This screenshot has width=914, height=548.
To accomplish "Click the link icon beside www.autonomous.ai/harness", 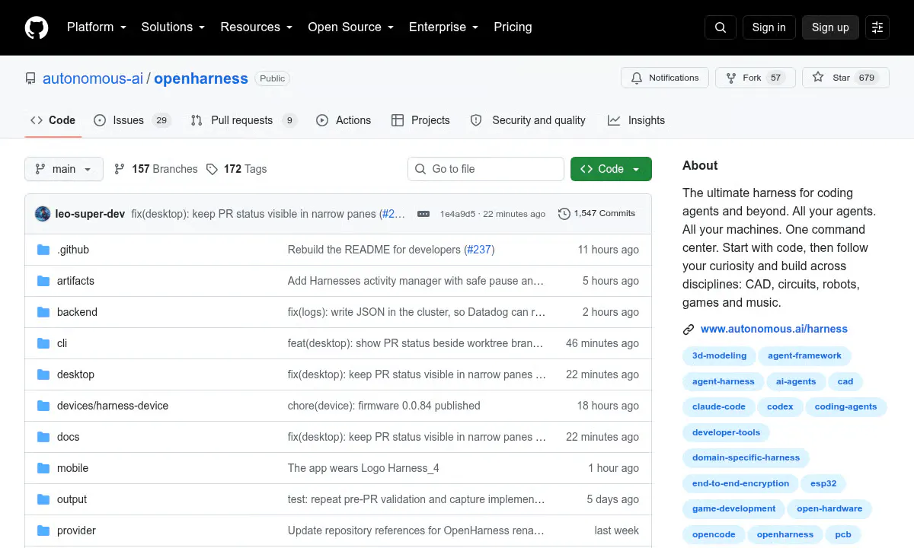I will [x=689, y=330].
